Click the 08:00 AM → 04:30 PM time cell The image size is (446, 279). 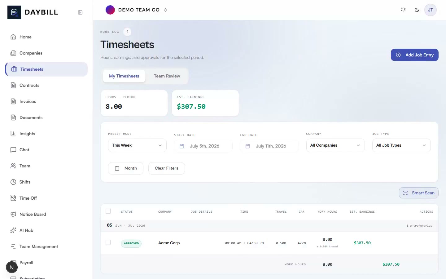pos(244,243)
